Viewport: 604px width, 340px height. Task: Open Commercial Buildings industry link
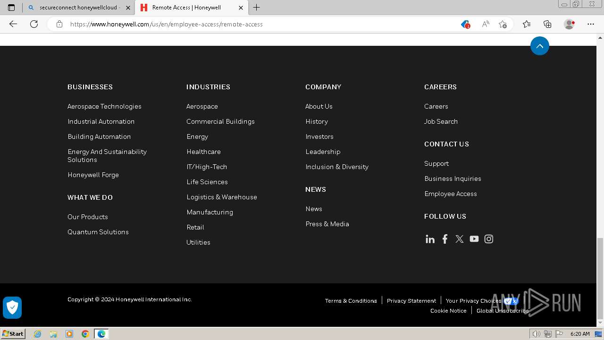click(x=220, y=121)
